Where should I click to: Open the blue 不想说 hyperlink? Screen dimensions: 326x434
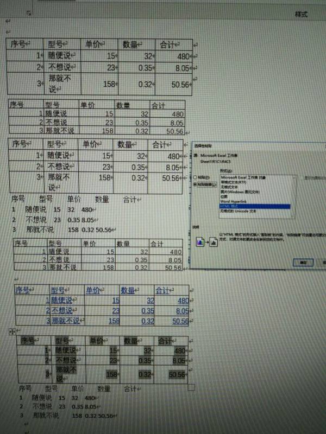pos(62,310)
